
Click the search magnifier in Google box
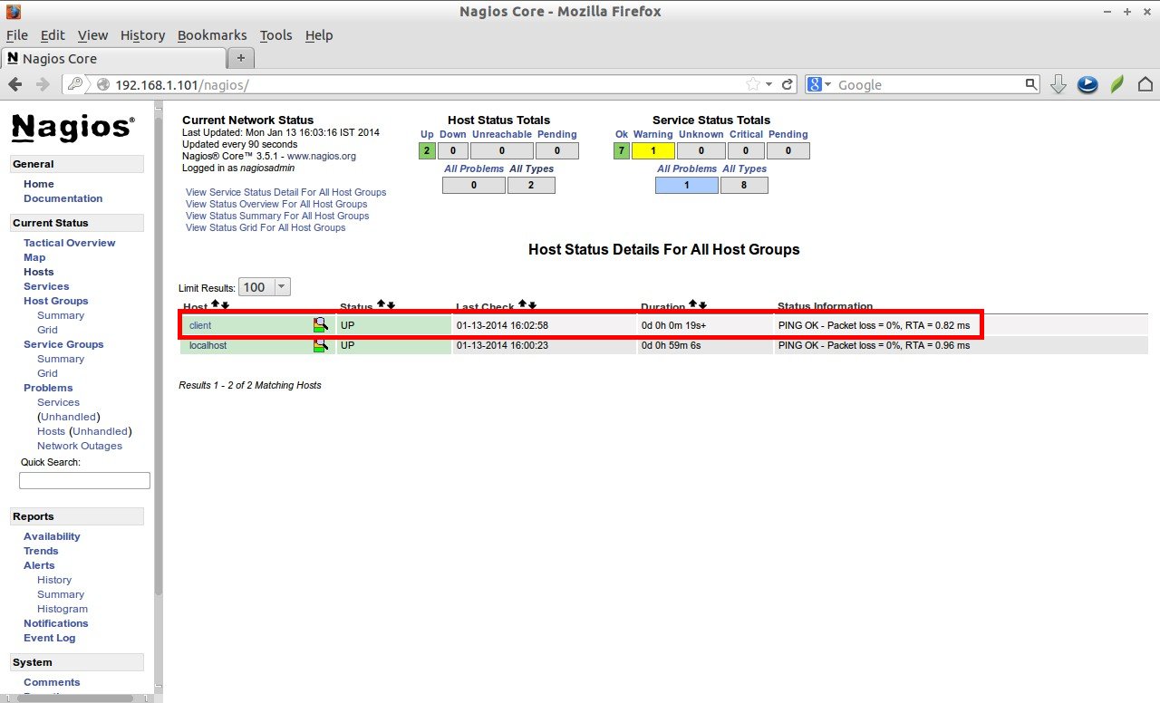click(x=1031, y=84)
